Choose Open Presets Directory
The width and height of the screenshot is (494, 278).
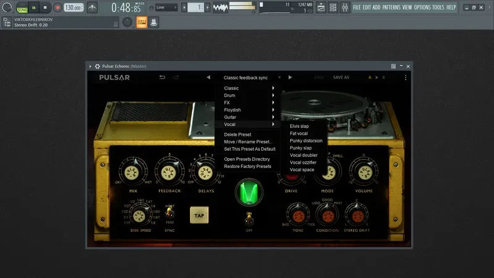[x=248, y=159]
